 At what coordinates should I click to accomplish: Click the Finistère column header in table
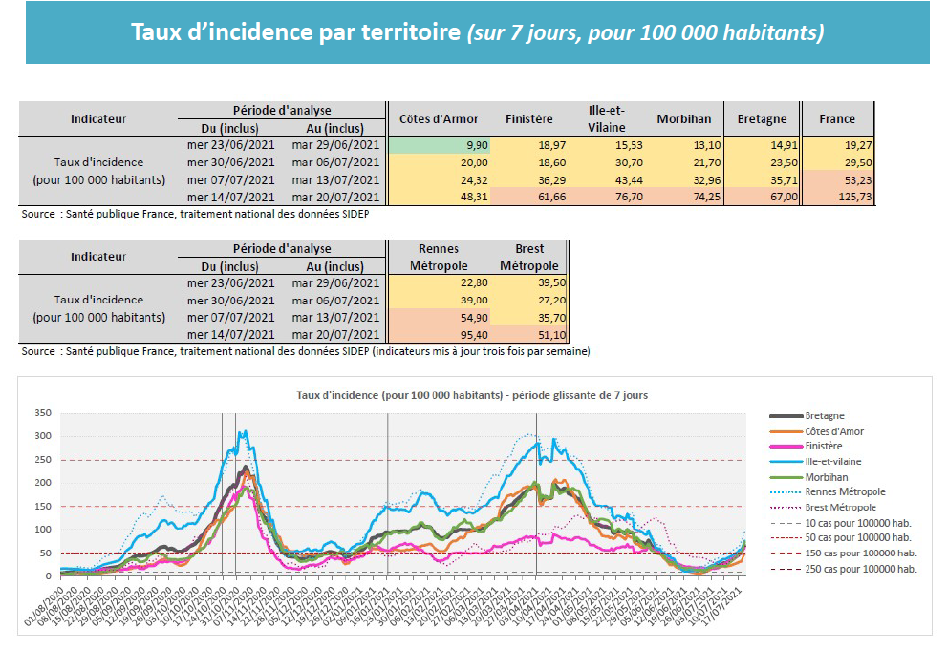tap(528, 119)
